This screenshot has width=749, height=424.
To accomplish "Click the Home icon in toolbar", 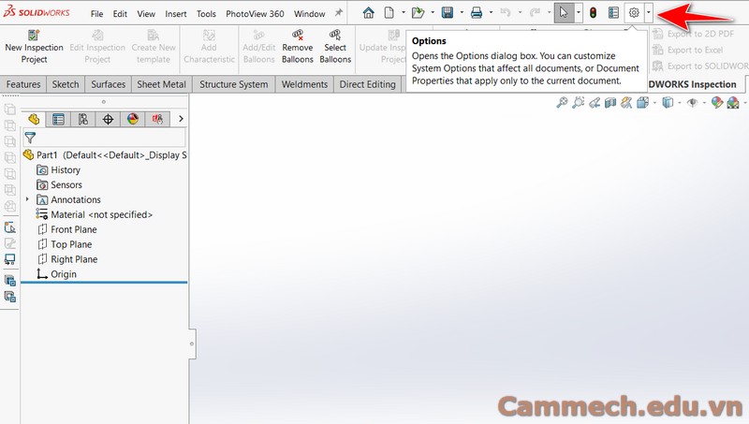I will [368, 13].
